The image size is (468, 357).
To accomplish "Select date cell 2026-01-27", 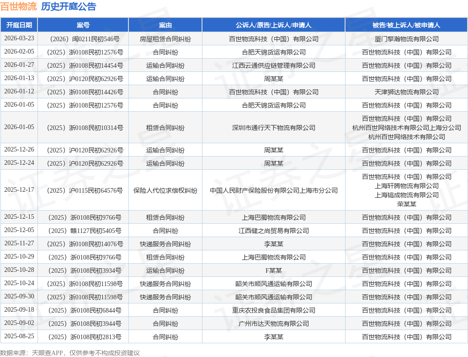I will tap(19, 65).
